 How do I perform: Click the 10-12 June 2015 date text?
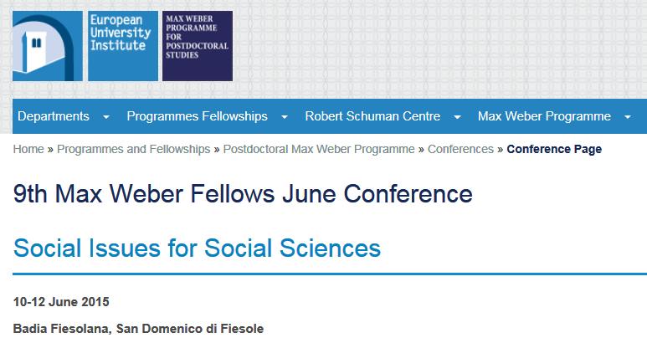pyautogui.click(x=61, y=302)
